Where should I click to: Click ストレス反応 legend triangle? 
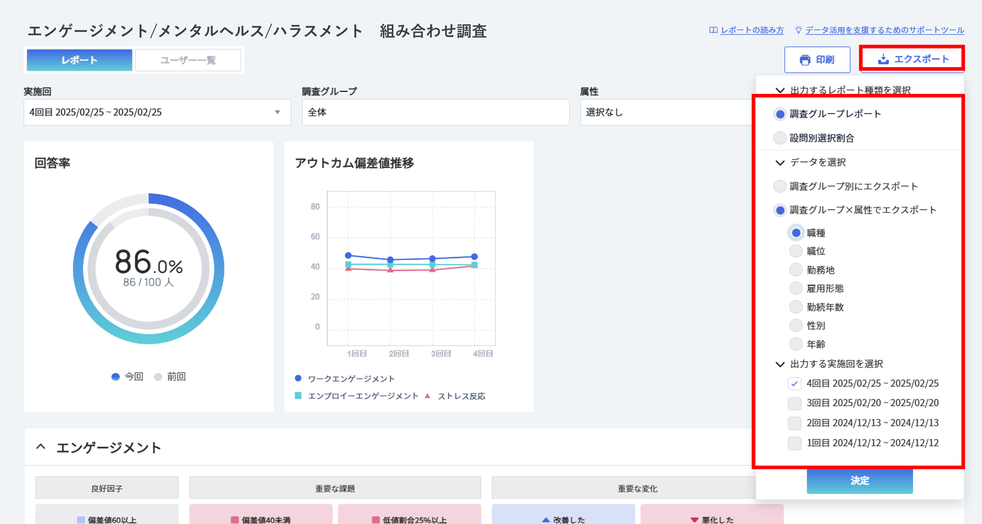point(427,396)
